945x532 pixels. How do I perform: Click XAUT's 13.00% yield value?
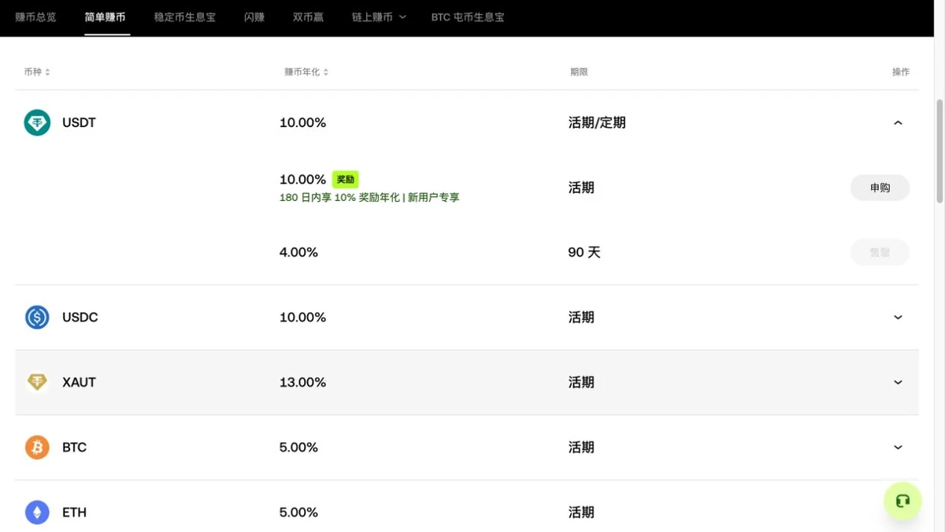click(x=302, y=382)
